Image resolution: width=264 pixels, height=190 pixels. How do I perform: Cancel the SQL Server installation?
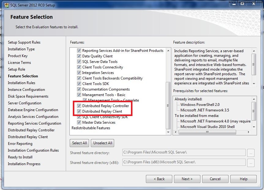pyautogui.click(x=215, y=179)
